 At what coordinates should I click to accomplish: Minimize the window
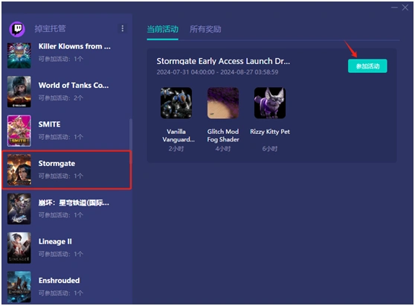(394, 7)
